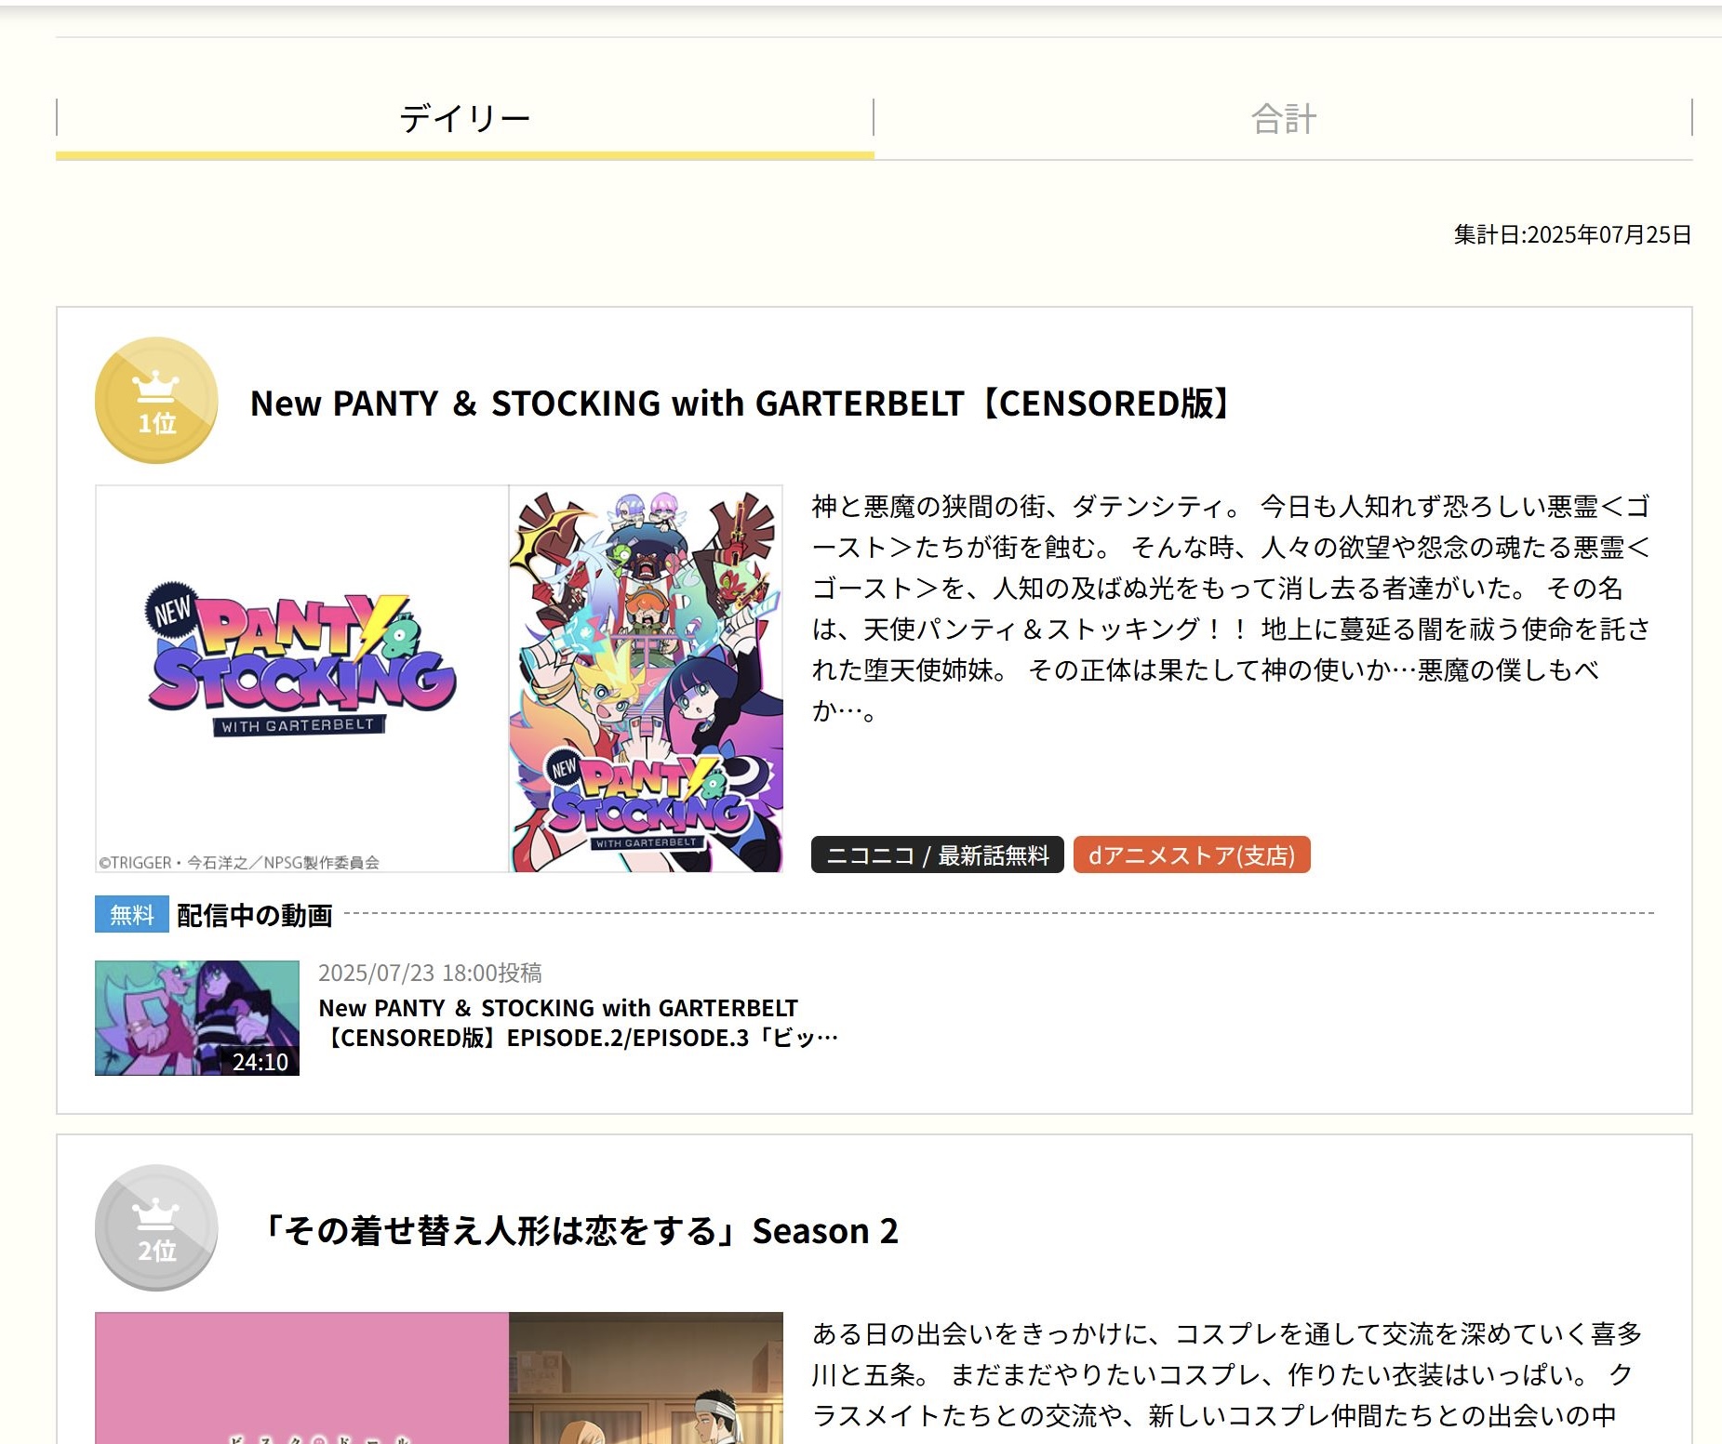Click the description starting 神と悪魔の狭間の街

click(x=1230, y=608)
